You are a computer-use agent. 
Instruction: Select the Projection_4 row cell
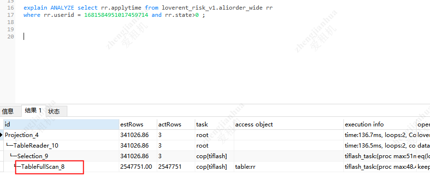[x=62, y=135]
